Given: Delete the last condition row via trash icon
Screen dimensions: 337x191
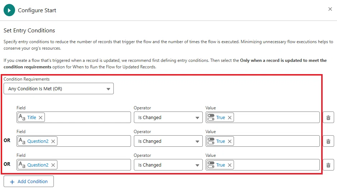Looking at the screenshot, I should coord(328,165).
